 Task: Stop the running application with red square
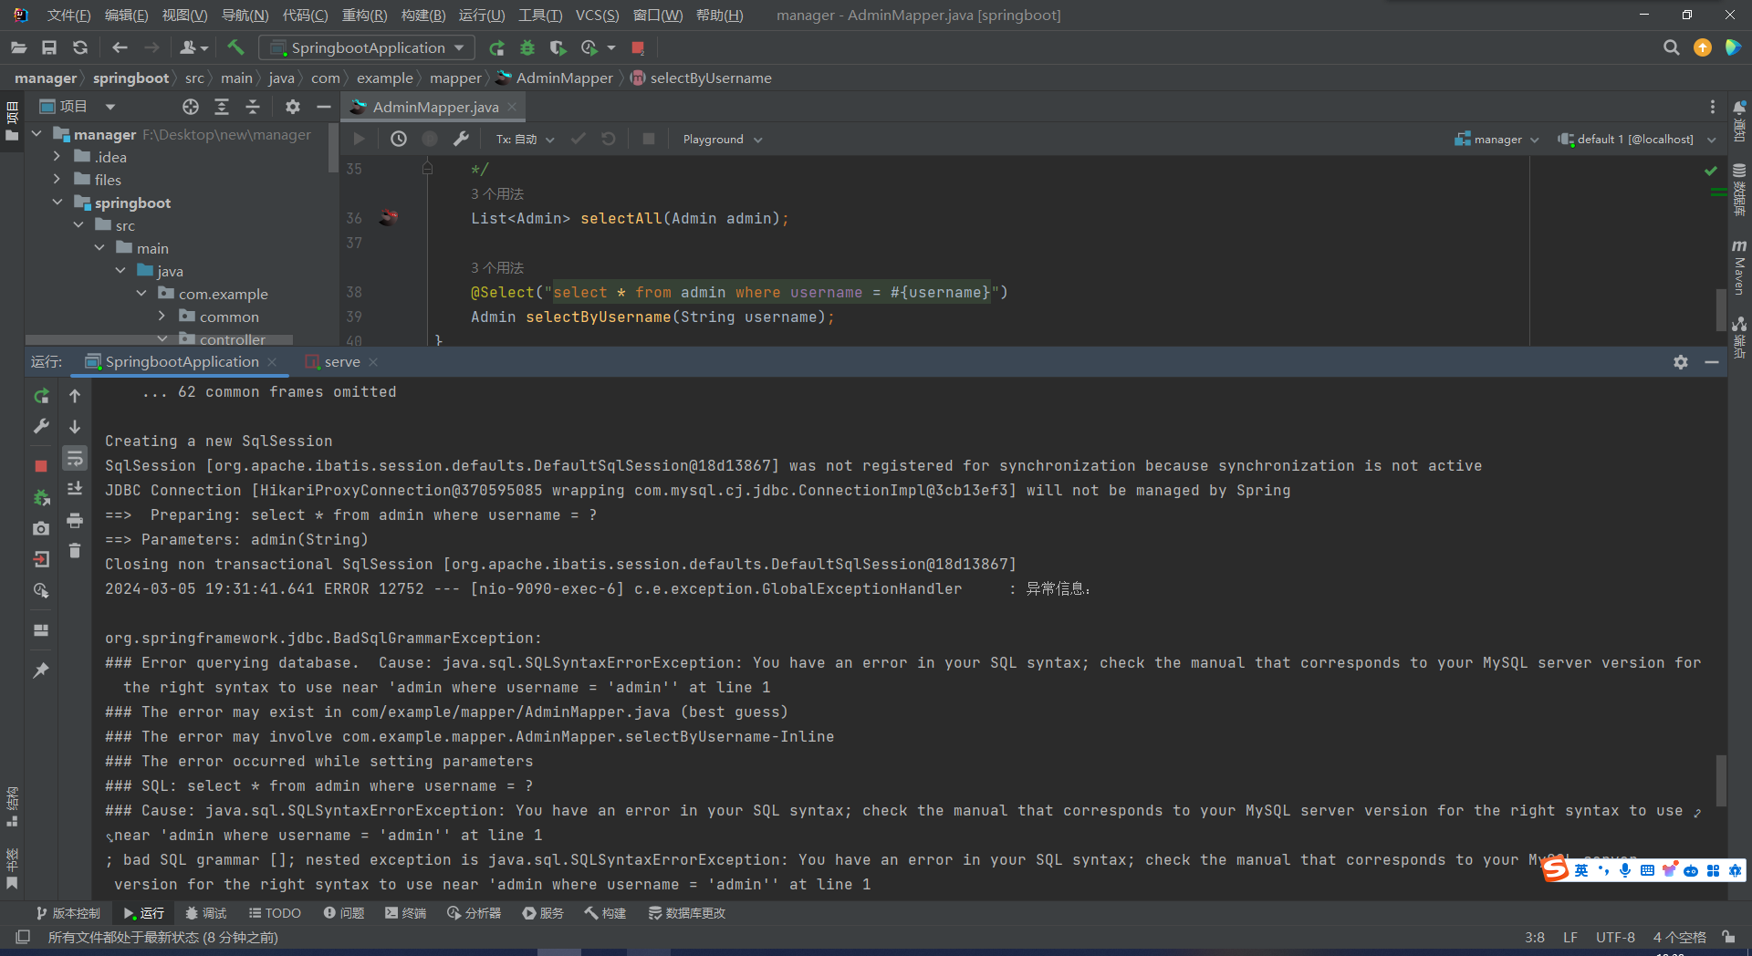pos(638,47)
